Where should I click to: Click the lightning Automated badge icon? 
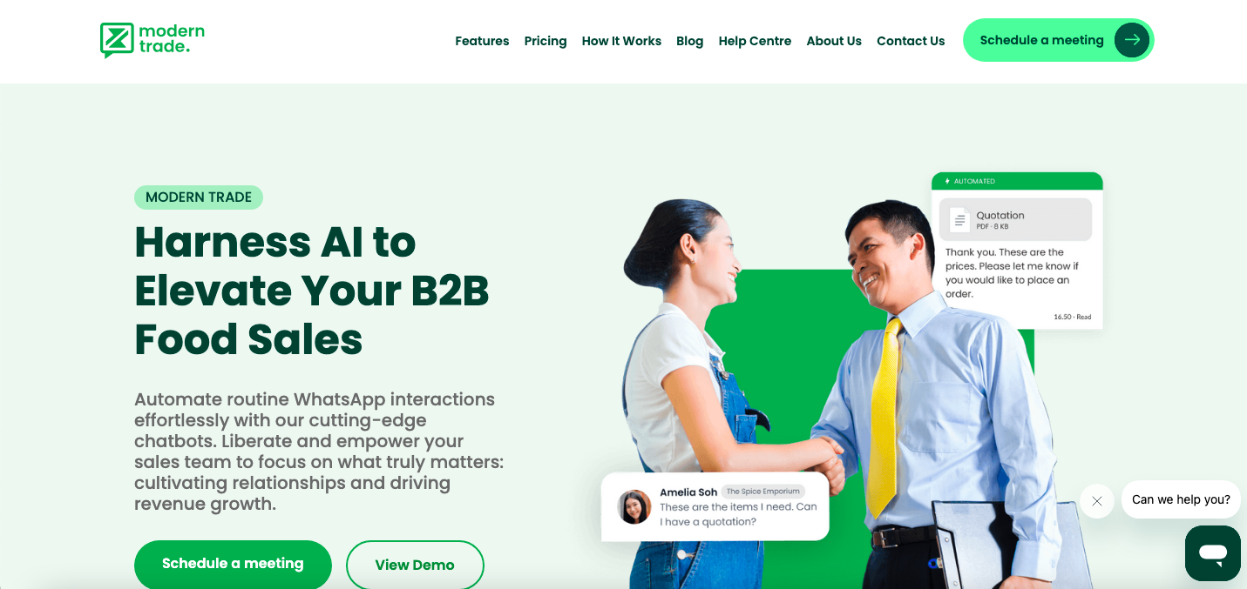coord(947,181)
